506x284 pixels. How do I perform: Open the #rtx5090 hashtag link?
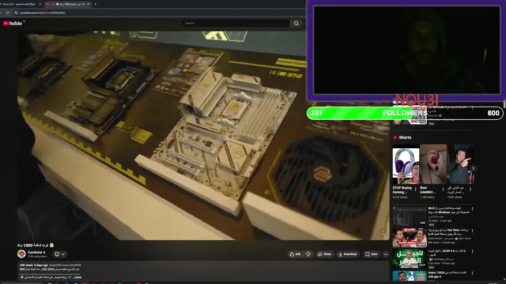(76, 265)
